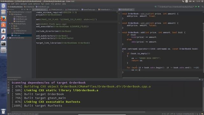The width and height of the screenshot is (204, 115).
Task: Open Search Everywhere magnifier icon
Action: click(203, 7)
